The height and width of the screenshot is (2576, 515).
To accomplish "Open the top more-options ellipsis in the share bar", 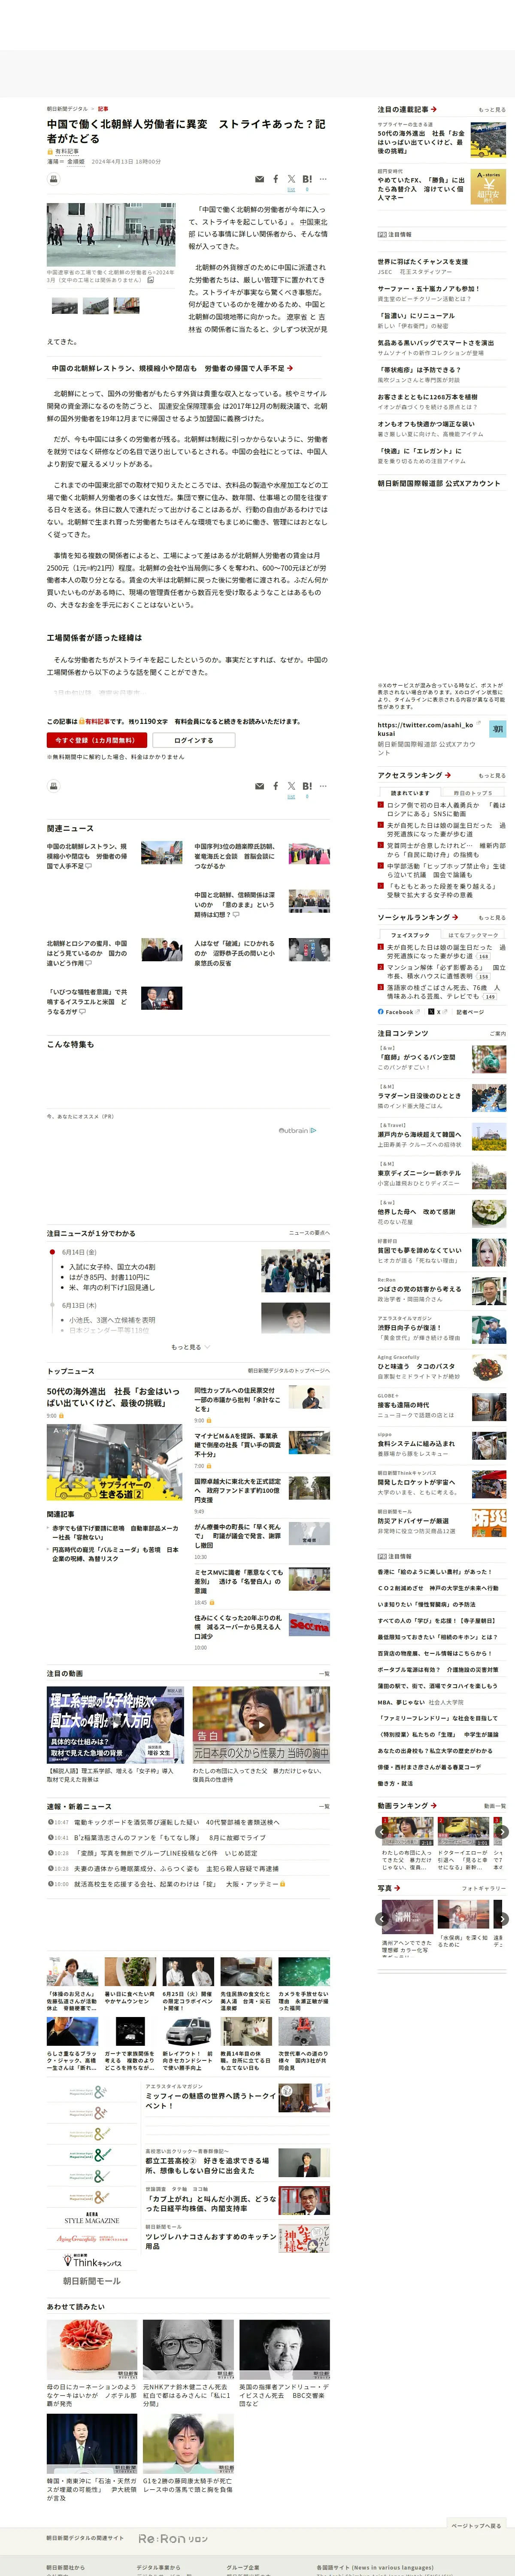I will [323, 179].
